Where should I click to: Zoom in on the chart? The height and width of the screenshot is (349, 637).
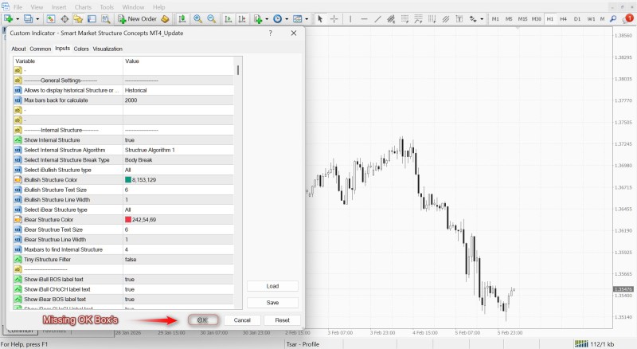197,18
